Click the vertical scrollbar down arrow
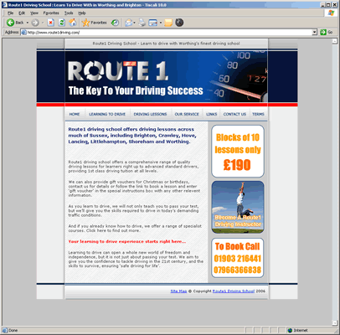The width and height of the screenshot is (340, 335). pos(335,323)
